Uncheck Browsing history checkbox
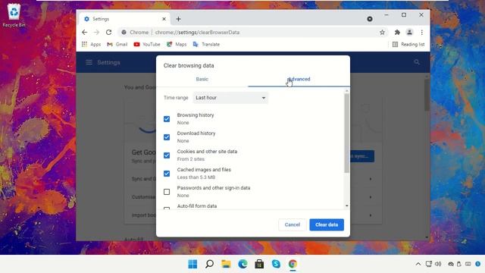 (167, 119)
